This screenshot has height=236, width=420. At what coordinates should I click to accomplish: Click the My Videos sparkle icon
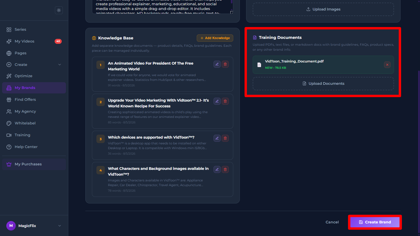point(9,41)
